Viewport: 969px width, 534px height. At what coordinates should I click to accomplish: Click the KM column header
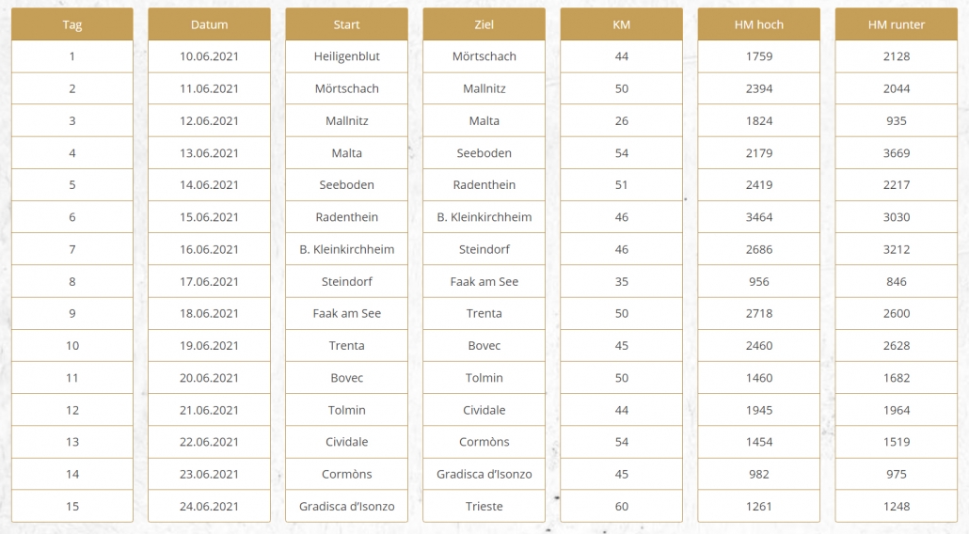[x=622, y=24]
